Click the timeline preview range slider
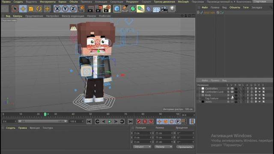Image resolution: width=274 pixels, height=154 pixels. point(43,121)
